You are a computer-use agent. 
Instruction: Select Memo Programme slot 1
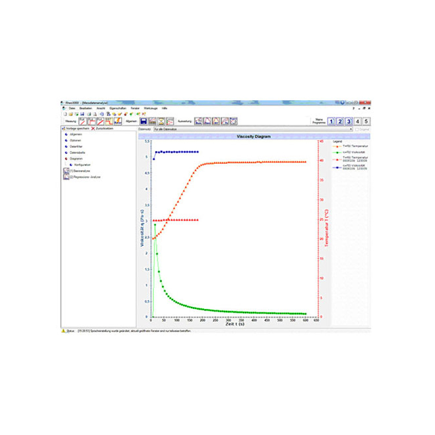point(331,121)
